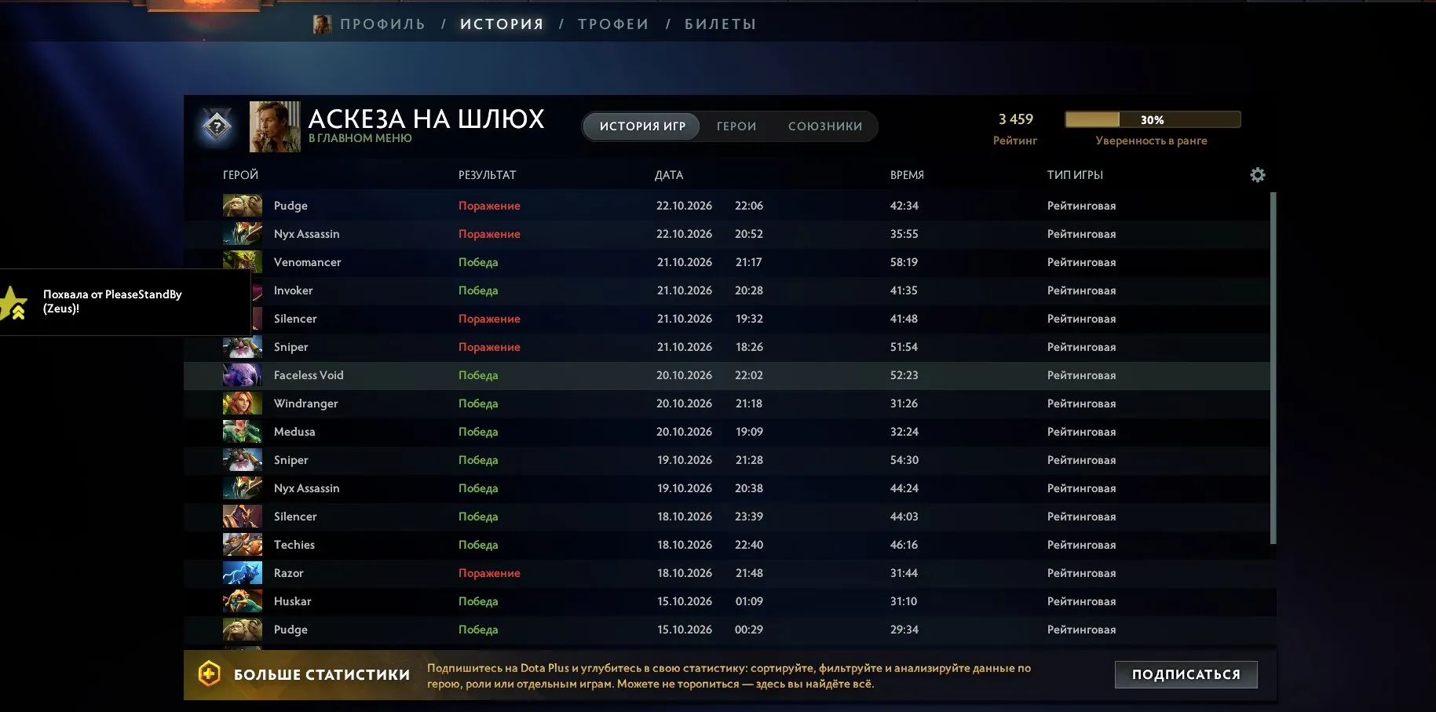This screenshot has width=1436, height=712.
Task: Click the Silencer hero icon on 18.10.2026
Action: pos(243,517)
